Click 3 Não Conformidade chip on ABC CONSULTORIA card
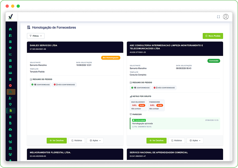The image size is (238, 168). [164, 88]
